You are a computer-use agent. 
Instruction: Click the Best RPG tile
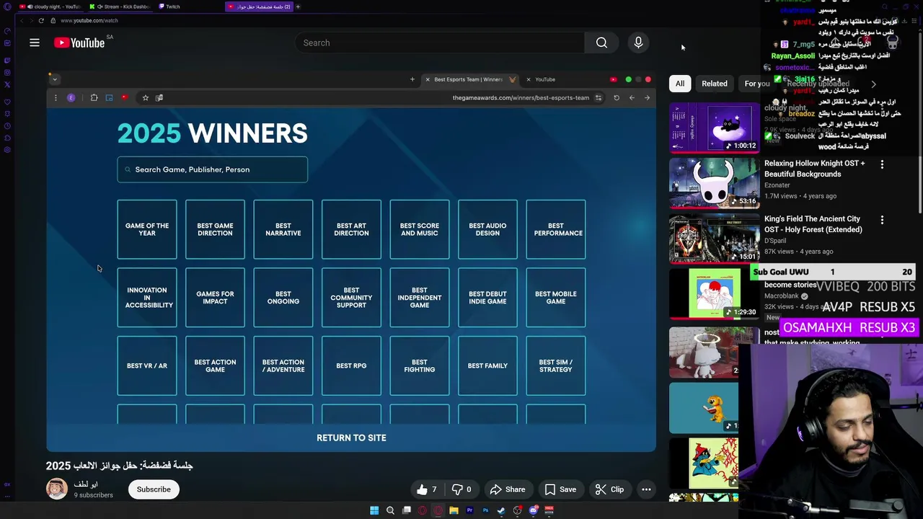point(351,365)
